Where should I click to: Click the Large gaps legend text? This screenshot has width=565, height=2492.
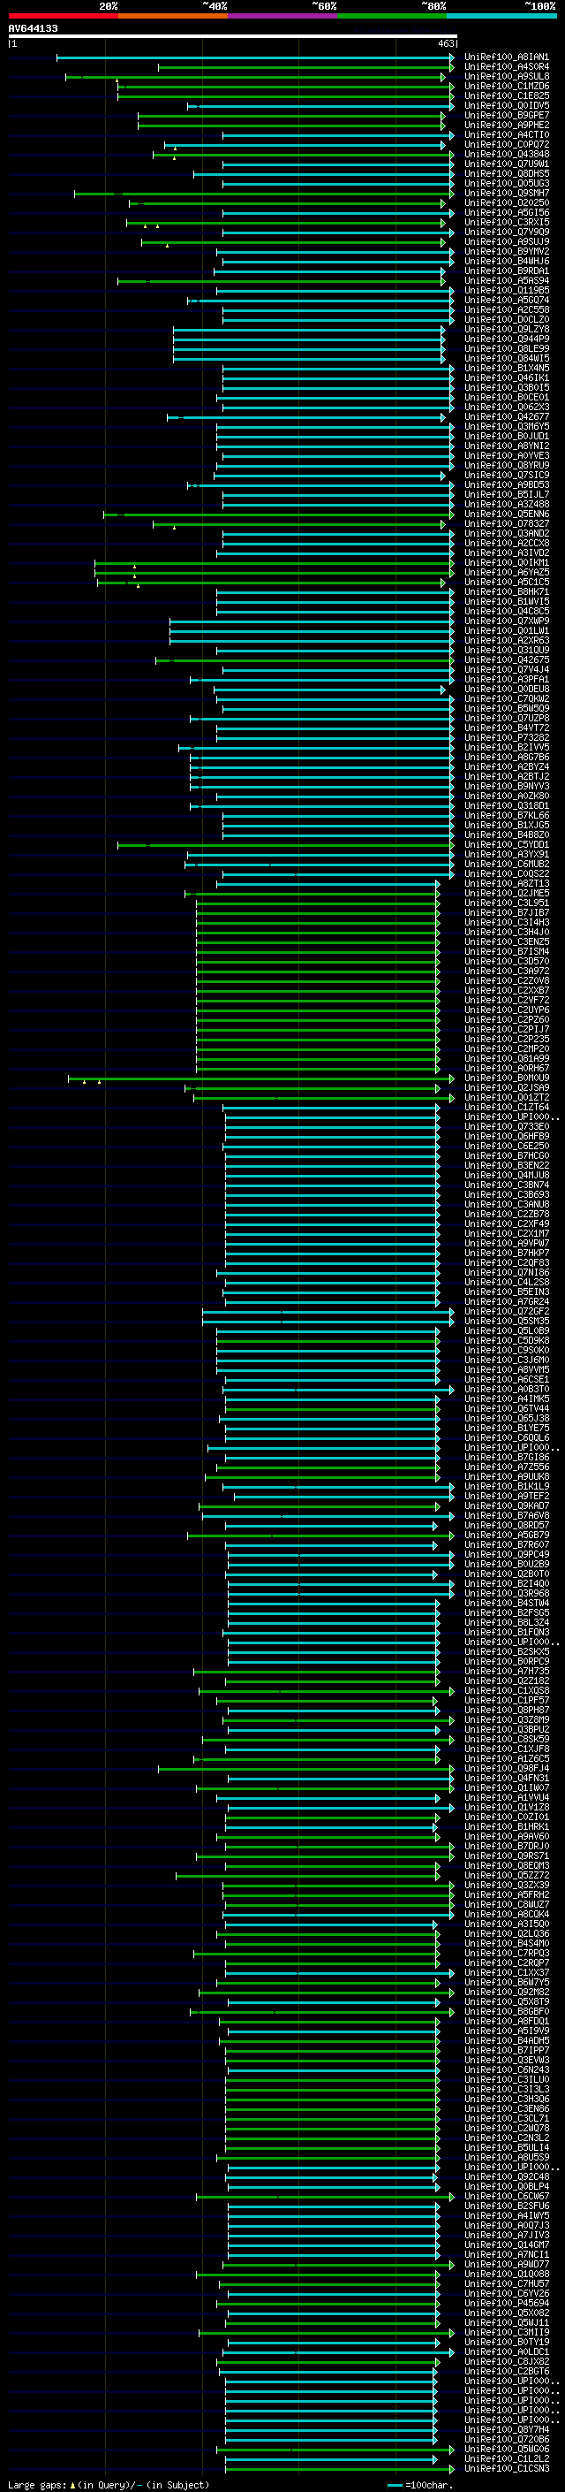coord(109,2485)
